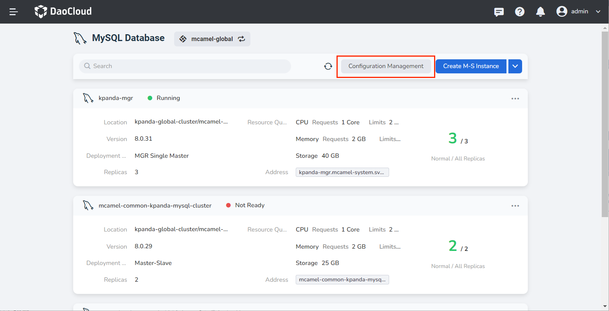This screenshot has width=609, height=311.
Task: Open notifications bell icon
Action: pos(540,12)
